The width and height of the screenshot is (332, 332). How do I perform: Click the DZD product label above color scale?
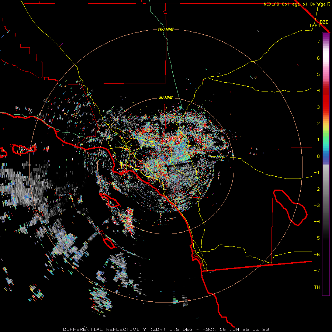pos(324,22)
